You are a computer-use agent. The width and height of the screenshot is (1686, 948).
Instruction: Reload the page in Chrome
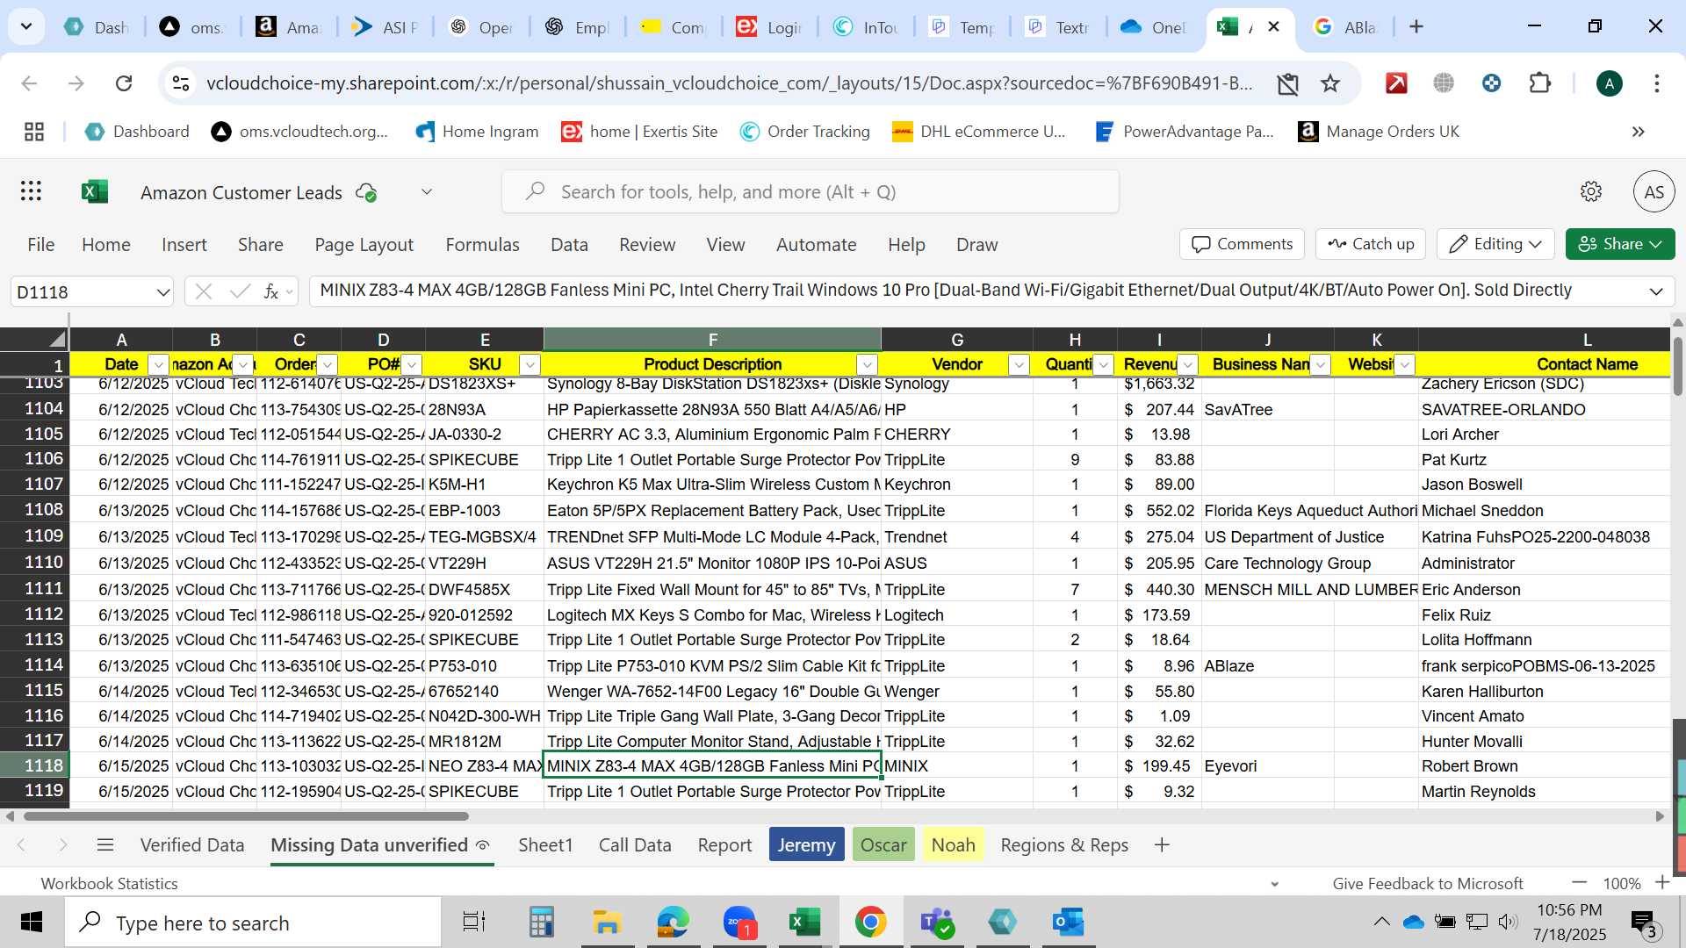(x=124, y=83)
